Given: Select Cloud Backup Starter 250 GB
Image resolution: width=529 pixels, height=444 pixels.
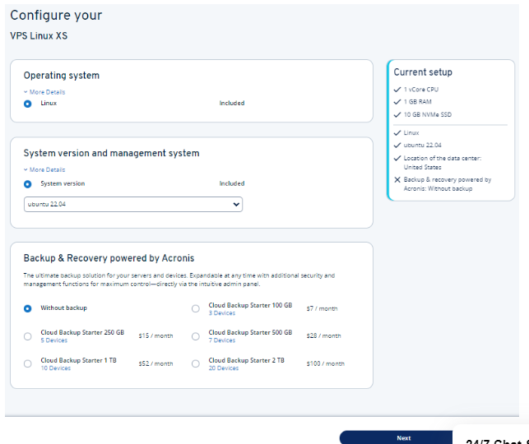Looking at the screenshot, I should click(28, 335).
